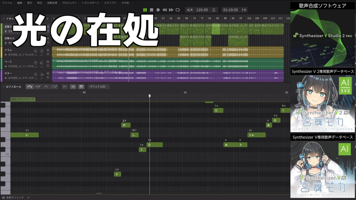Click the 統合されたグループ label in the piano roll
This screenshot has width=356, height=200.
coord(23,99)
